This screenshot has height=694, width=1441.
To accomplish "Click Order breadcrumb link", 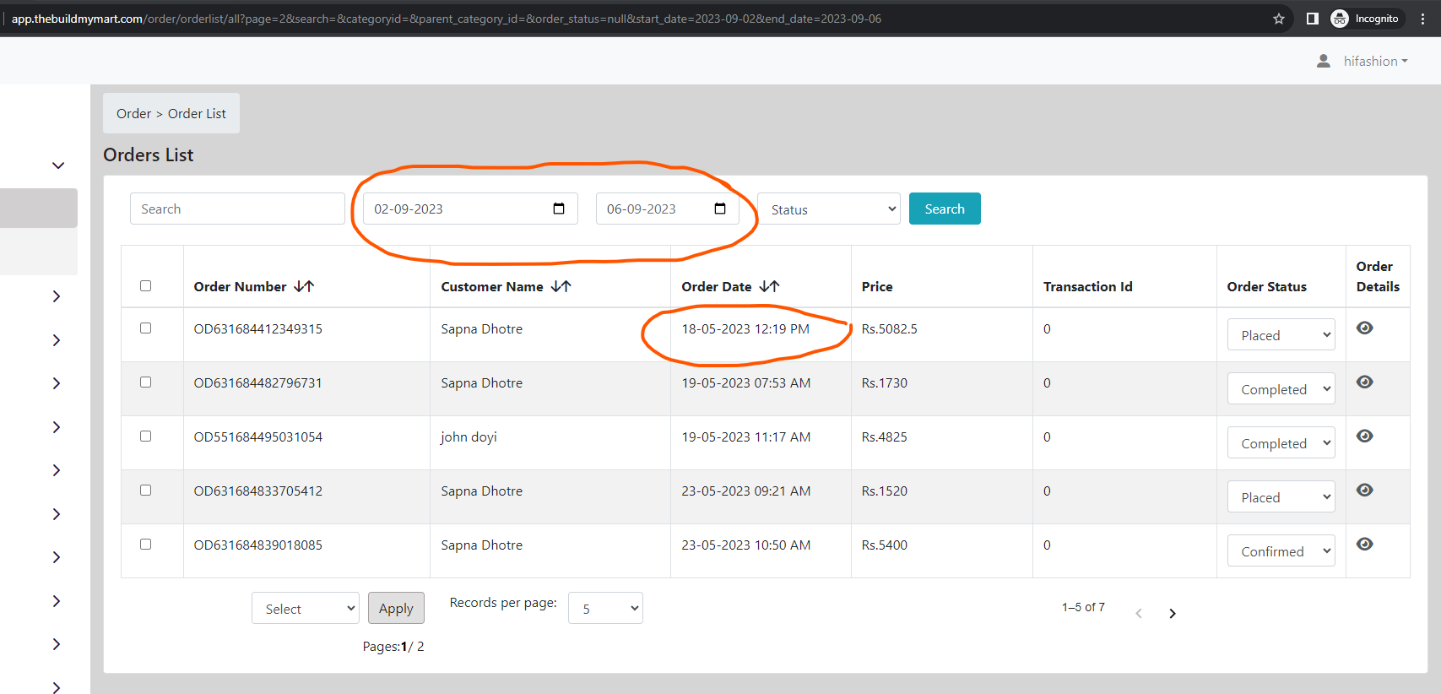I will 133,113.
